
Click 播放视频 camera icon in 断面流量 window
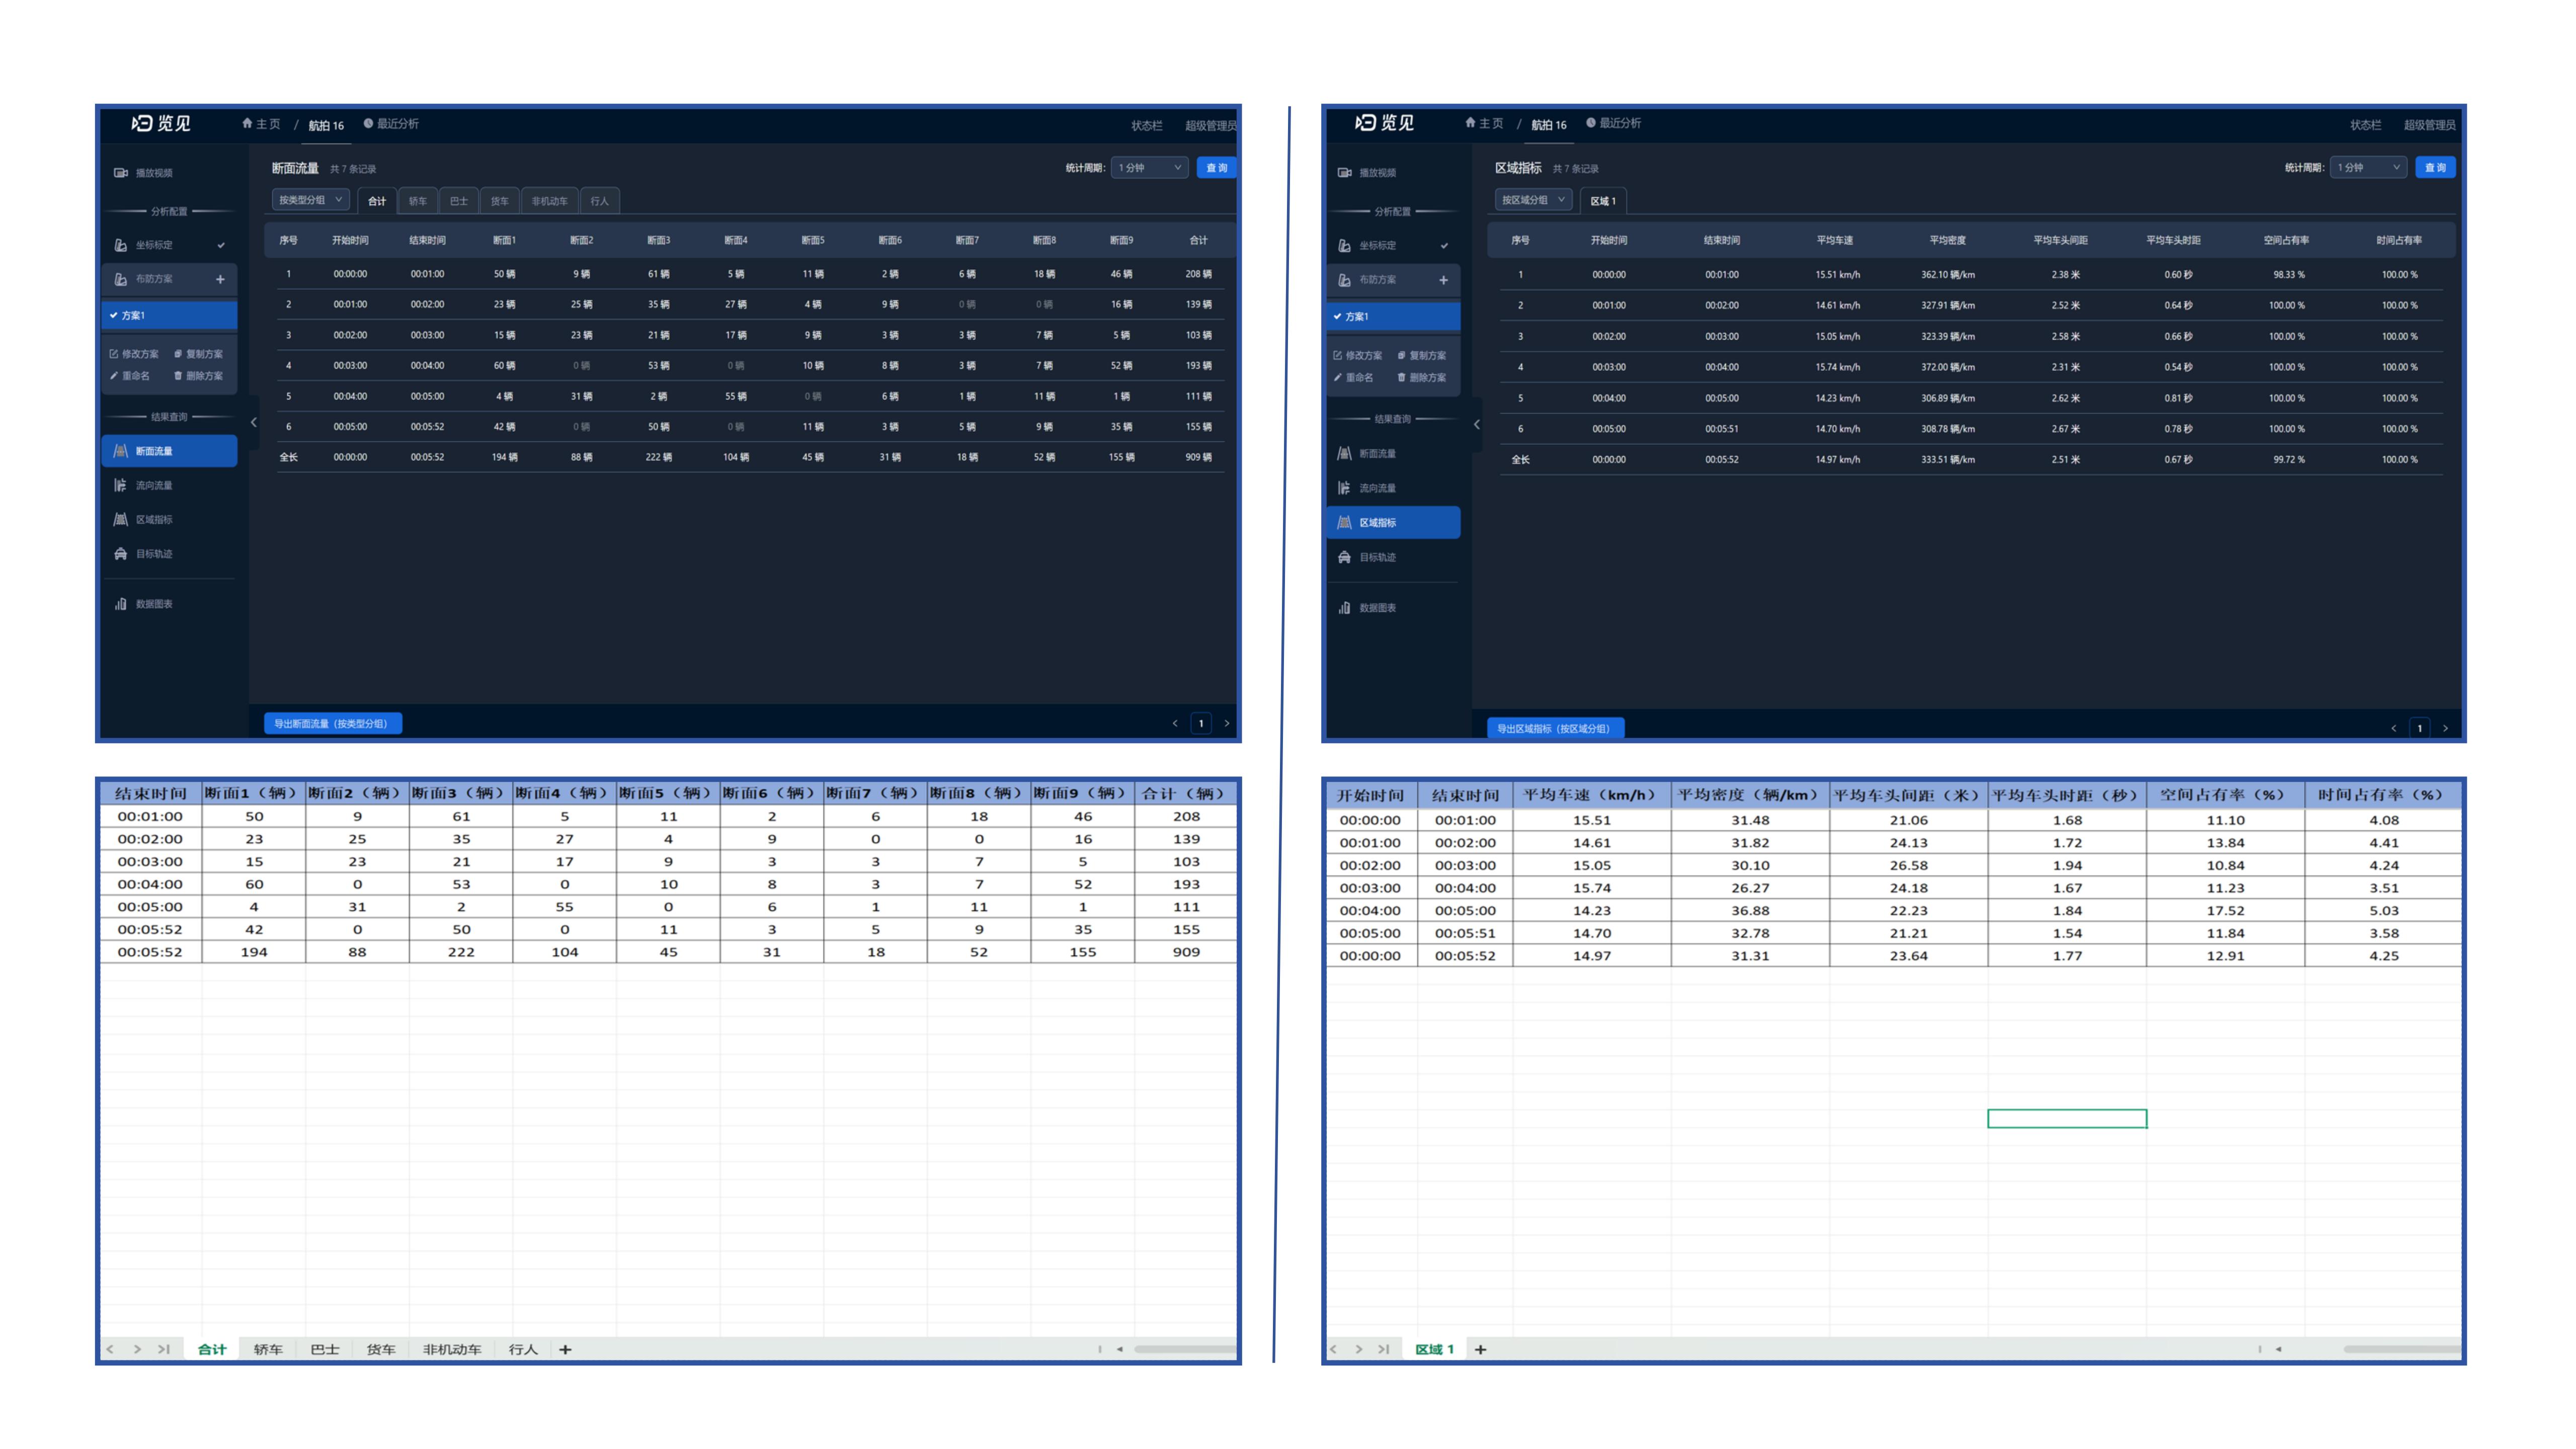[x=120, y=173]
